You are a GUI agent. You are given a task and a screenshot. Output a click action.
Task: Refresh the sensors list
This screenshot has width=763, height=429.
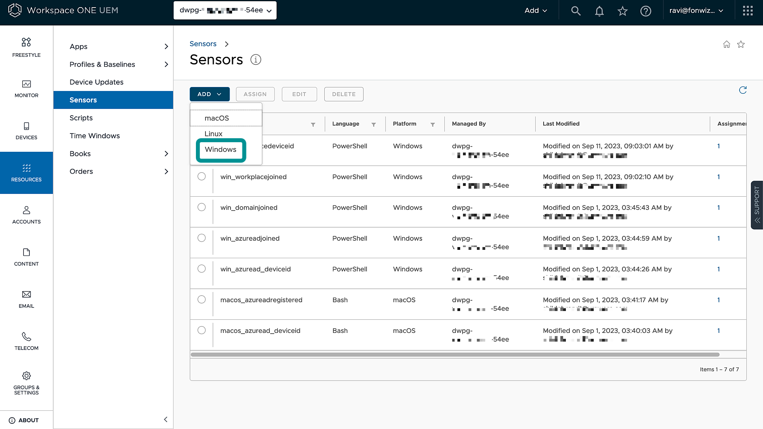click(742, 90)
